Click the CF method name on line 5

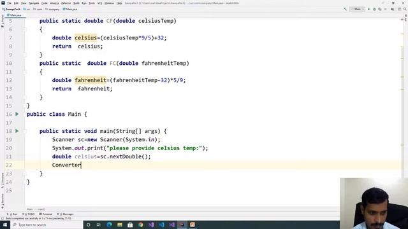click(x=109, y=21)
